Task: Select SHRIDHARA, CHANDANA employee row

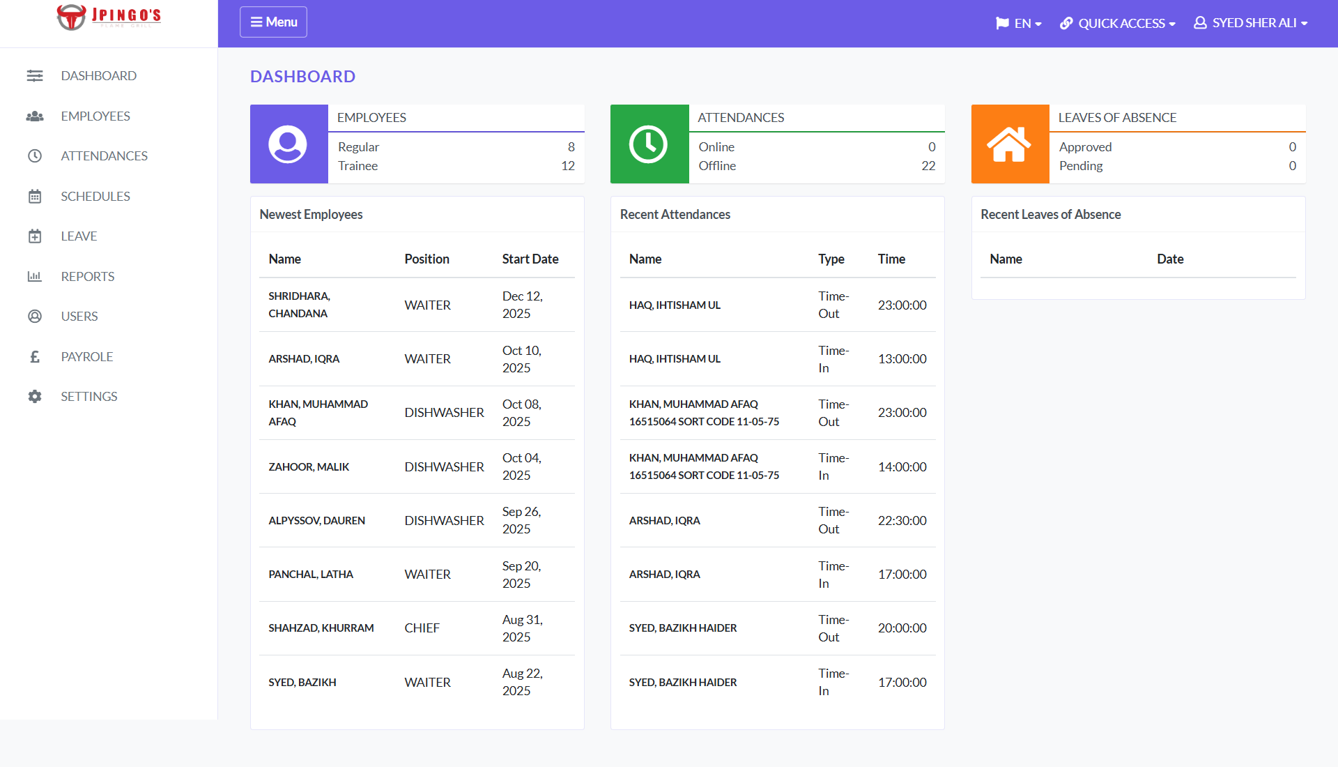Action: 299,305
